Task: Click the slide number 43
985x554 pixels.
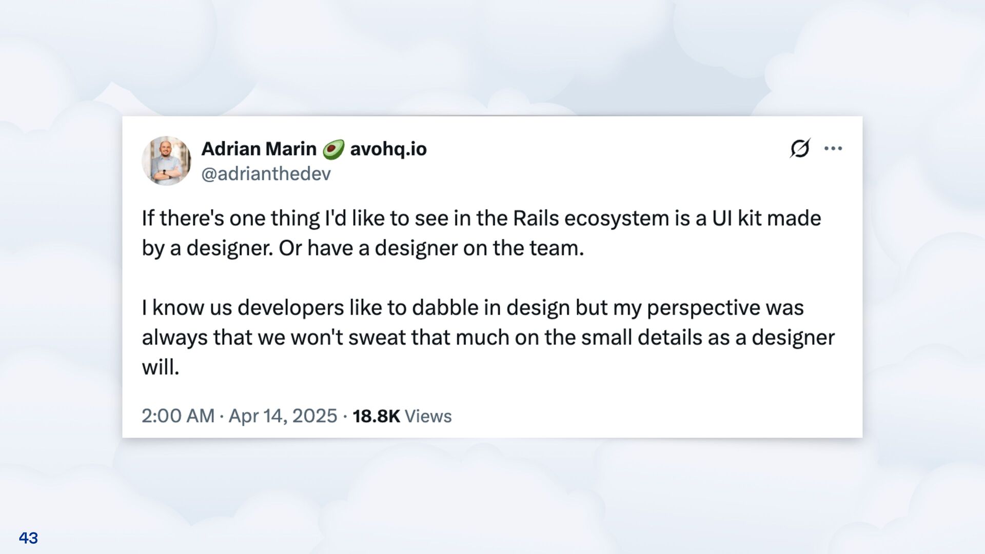Action: [28, 538]
